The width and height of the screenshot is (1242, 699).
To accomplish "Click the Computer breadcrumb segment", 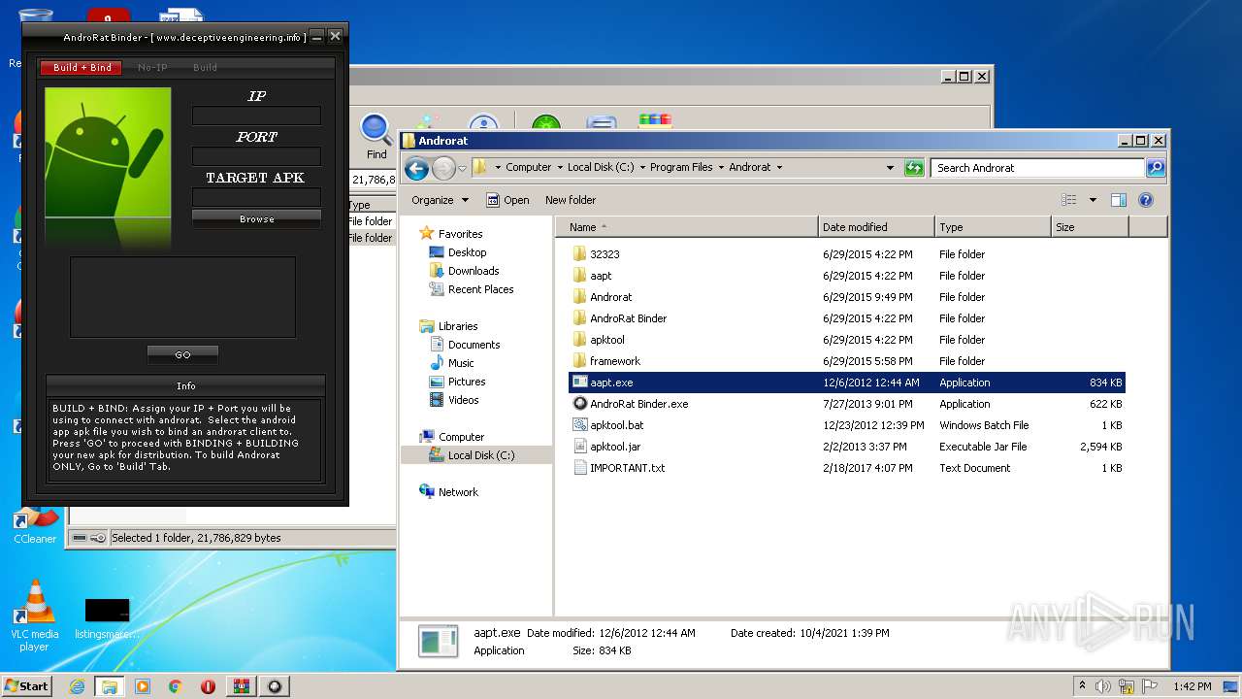I will (528, 167).
